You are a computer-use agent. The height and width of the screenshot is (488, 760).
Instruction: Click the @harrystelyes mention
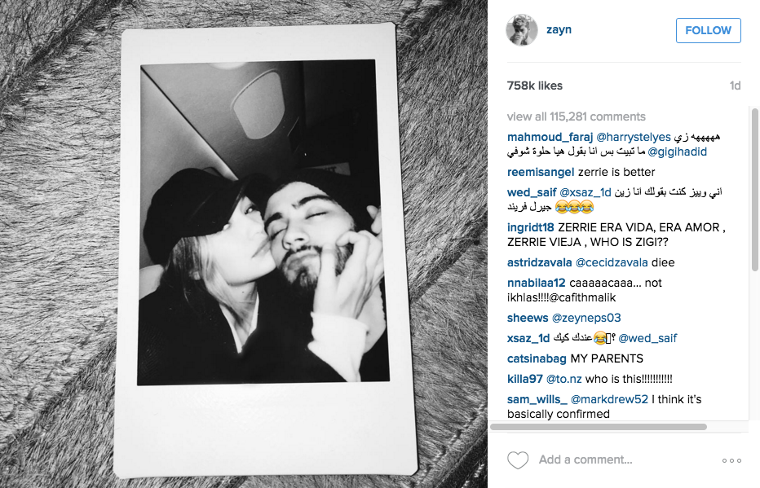(x=633, y=138)
